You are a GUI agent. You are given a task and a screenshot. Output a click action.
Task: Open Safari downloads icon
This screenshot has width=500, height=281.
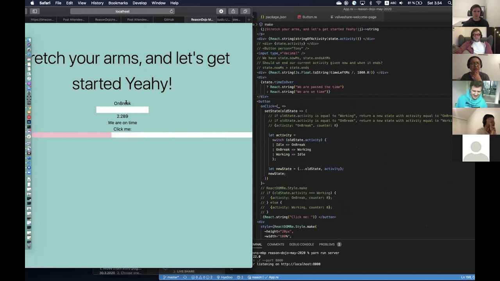coord(221,11)
